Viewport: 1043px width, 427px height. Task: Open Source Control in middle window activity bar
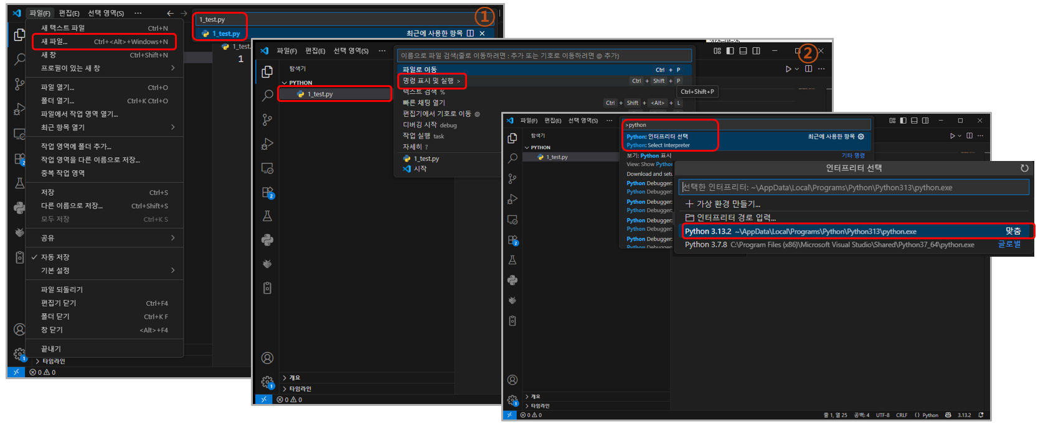point(267,120)
